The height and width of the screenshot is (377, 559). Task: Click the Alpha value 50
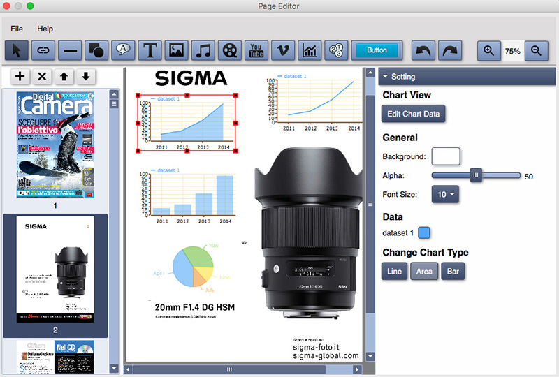click(x=529, y=177)
